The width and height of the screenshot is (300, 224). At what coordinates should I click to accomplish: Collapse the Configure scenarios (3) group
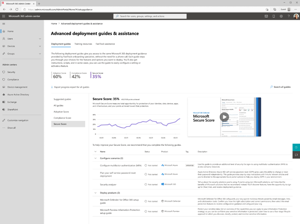click(96, 158)
